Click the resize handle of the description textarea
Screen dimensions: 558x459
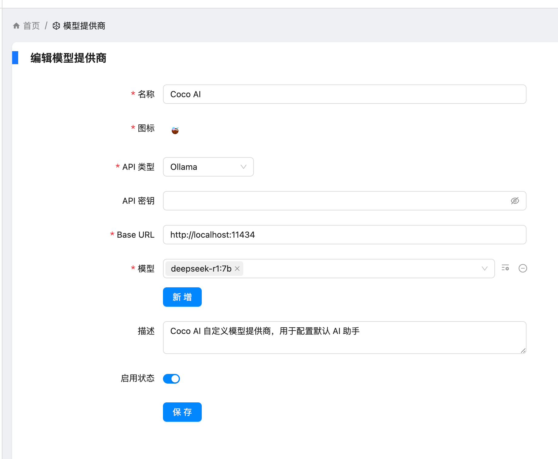(523, 351)
